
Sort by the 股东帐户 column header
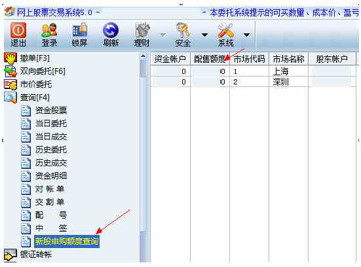click(x=332, y=59)
